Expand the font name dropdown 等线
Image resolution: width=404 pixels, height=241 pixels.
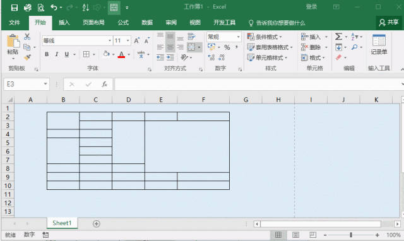[110, 40]
